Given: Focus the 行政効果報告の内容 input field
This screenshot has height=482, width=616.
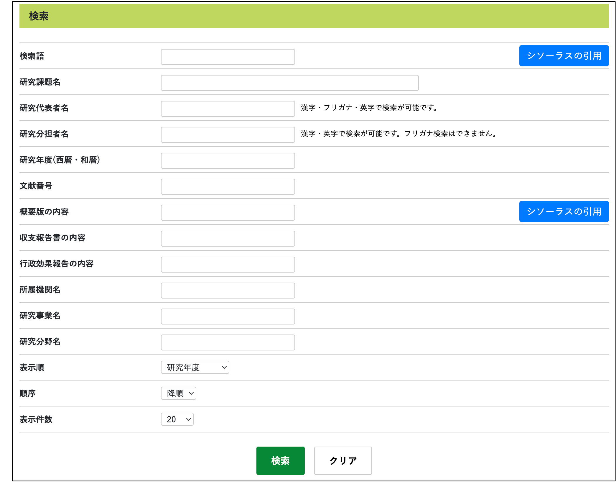Looking at the screenshot, I should [x=228, y=265].
